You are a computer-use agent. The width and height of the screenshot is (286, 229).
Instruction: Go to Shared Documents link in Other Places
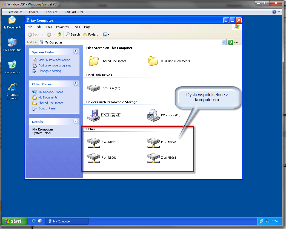(x=51, y=103)
